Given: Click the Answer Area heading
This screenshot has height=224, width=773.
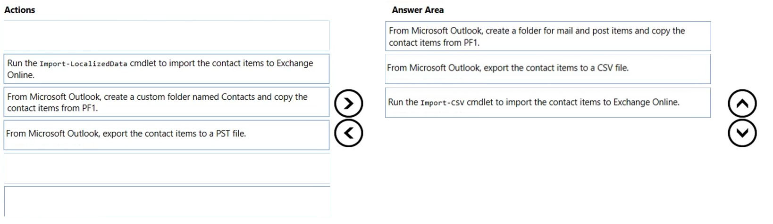Looking at the screenshot, I should [418, 10].
